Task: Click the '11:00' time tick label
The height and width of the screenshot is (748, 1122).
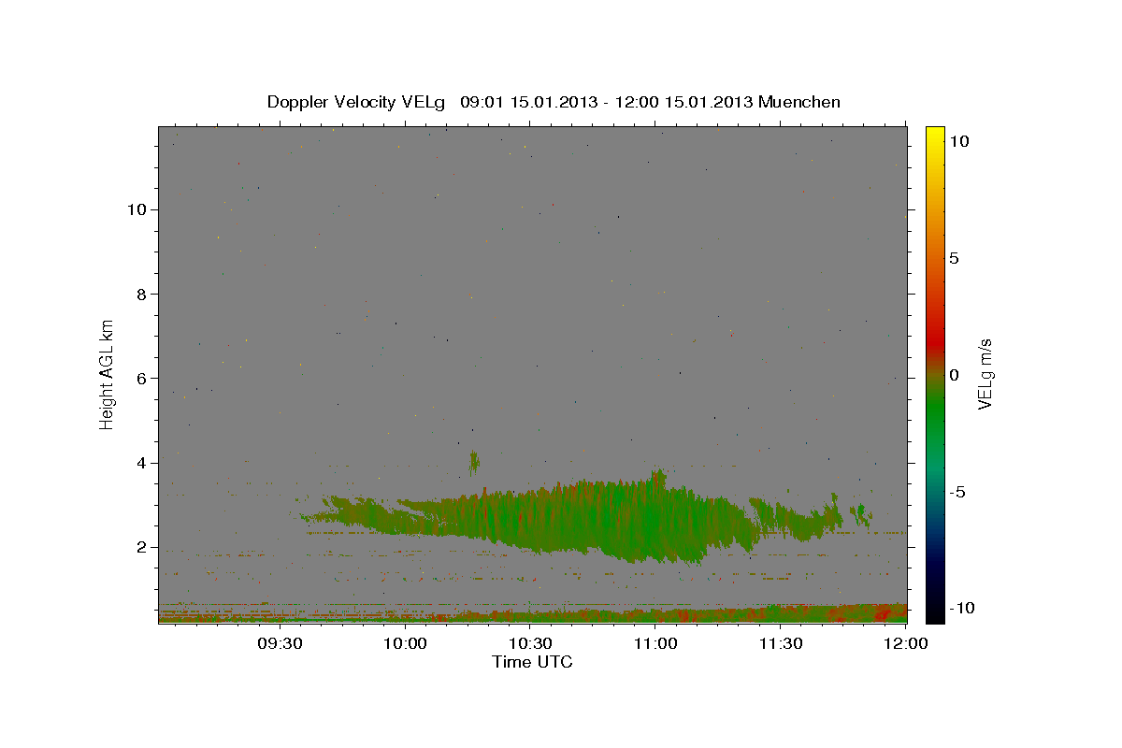Action: [x=655, y=643]
